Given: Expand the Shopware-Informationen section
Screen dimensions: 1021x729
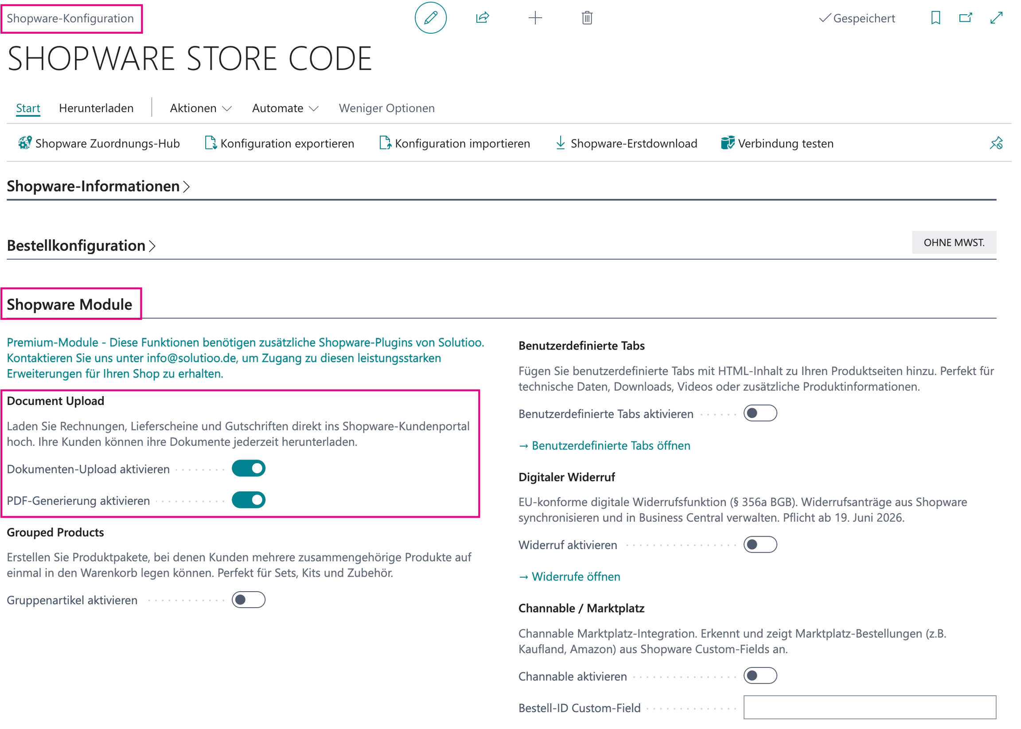Looking at the screenshot, I should pyautogui.click(x=98, y=186).
